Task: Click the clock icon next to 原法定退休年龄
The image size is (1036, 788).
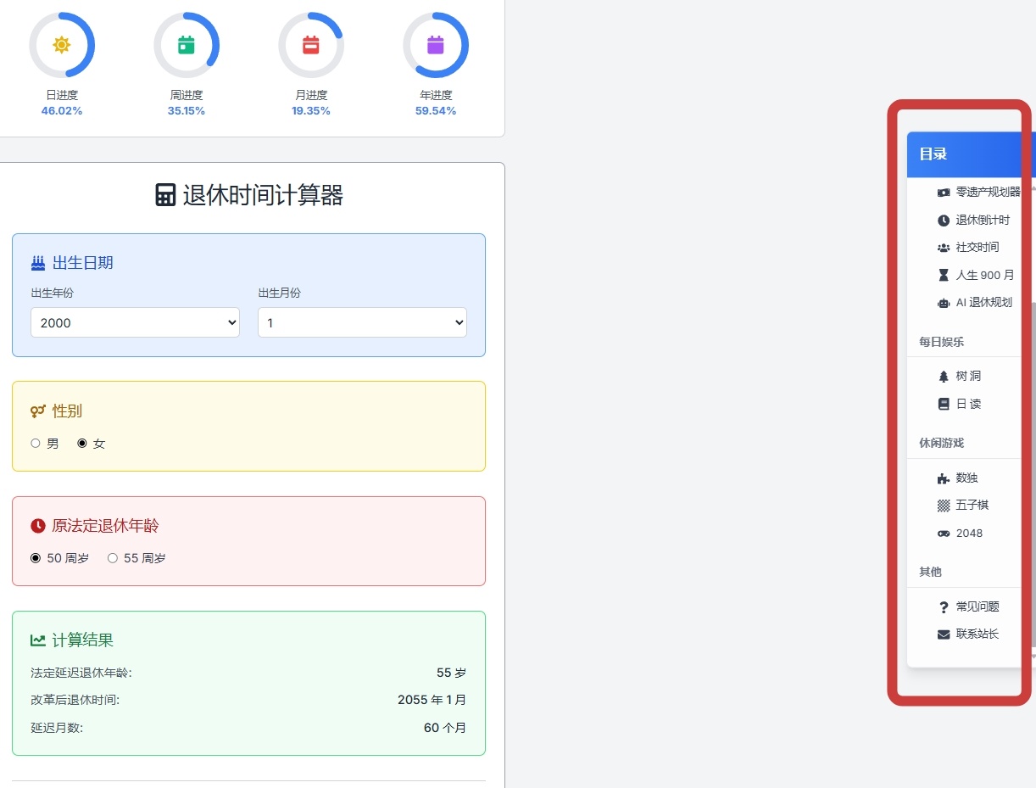Action: click(38, 526)
